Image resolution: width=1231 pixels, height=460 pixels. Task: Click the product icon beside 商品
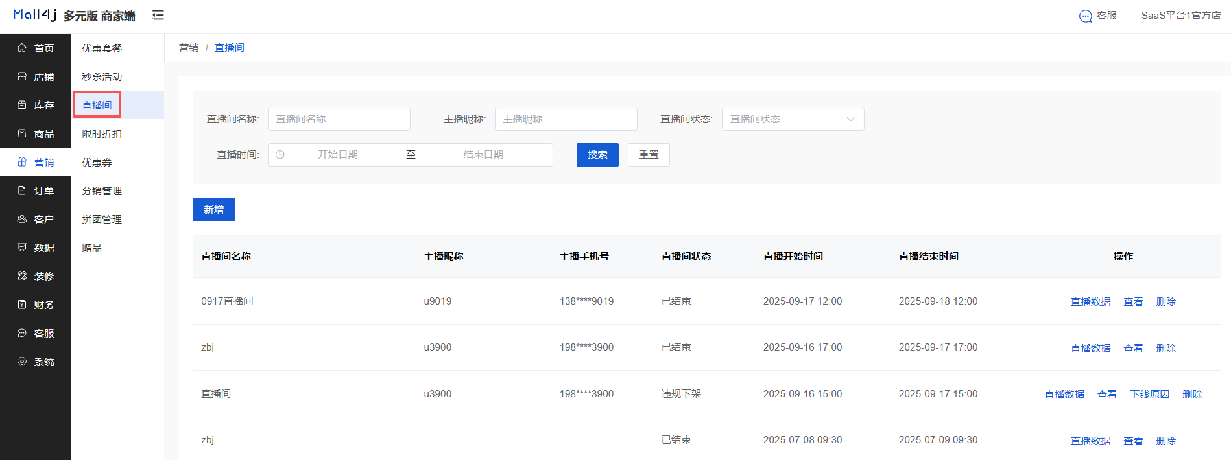[x=22, y=133]
